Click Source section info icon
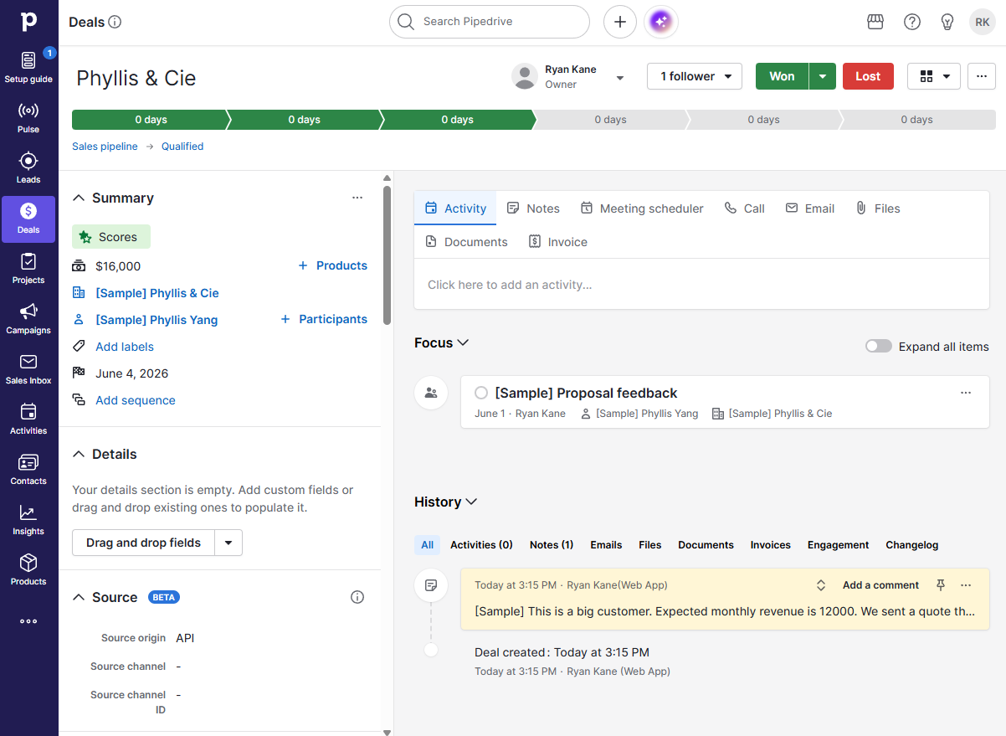The image size is (1006, 736). pos(357,597)
